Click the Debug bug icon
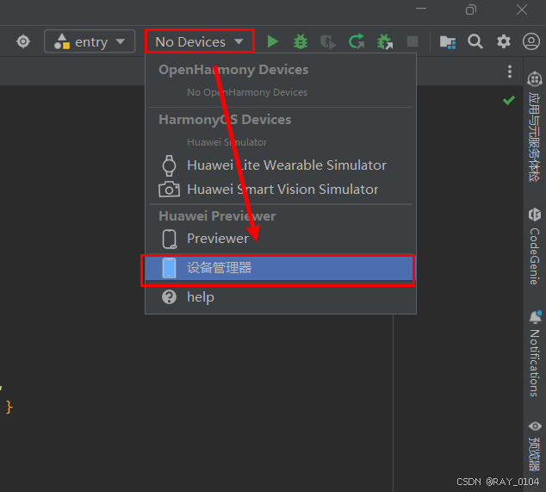 tap(301, 41)
